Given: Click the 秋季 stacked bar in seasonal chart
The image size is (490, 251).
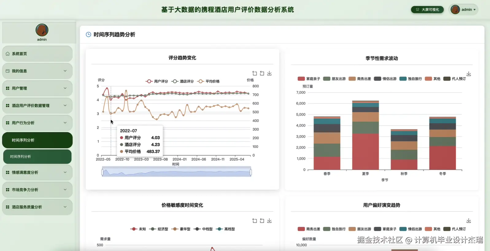Looking at the screenshot, I should (404, 150).
